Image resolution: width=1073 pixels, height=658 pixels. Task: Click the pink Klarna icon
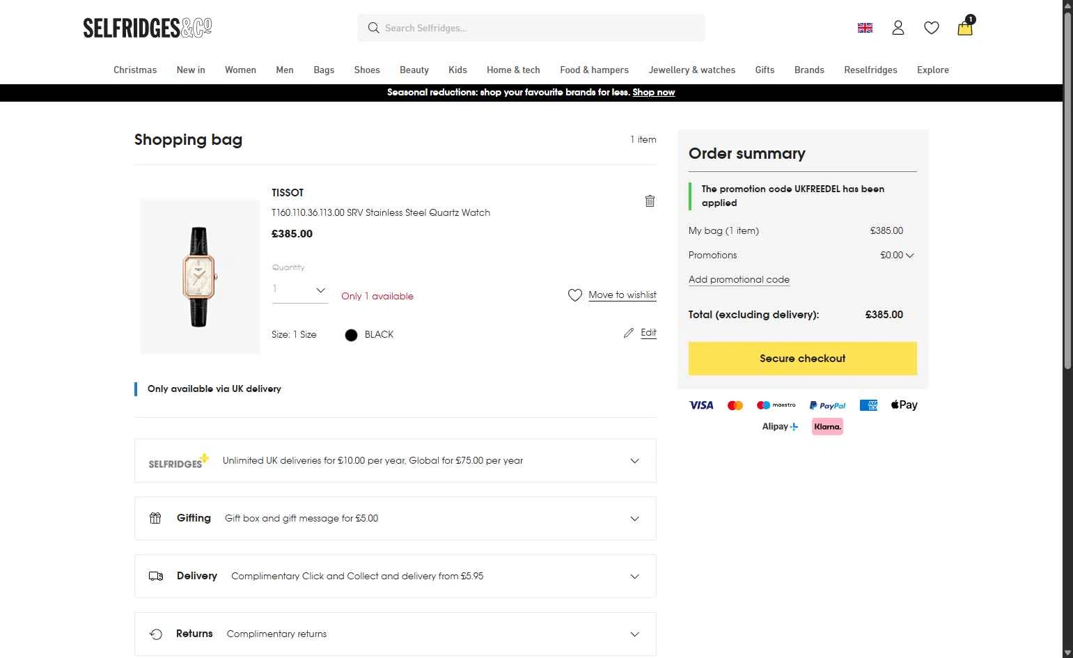click(827, 427)
